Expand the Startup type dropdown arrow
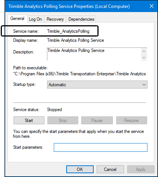 pyautogui.click(x=144, y=85)
